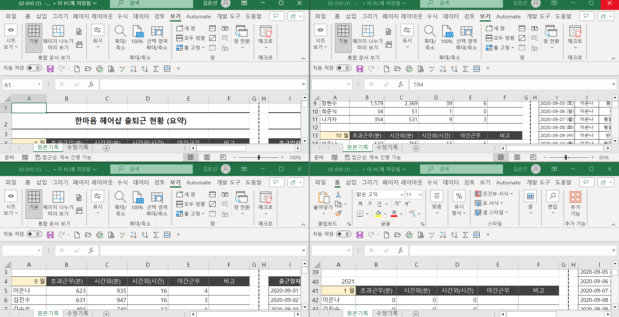619x317 pixels.
Task: Switch to 수정기록 sheet in top-left window
Action: pos(78,147)
